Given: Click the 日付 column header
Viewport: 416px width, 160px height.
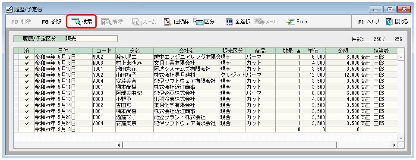Looking at the screenshot, I should (x=63, y=51).
